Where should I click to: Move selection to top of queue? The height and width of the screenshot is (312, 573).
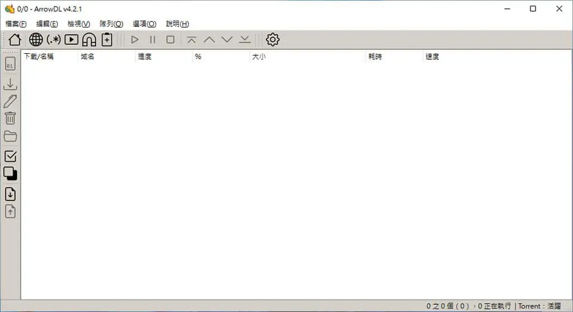point(191,40)
